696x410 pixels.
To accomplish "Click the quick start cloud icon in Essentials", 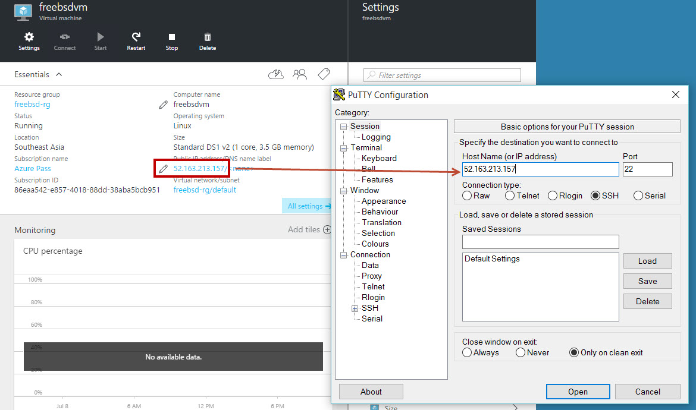I will 275,74.
